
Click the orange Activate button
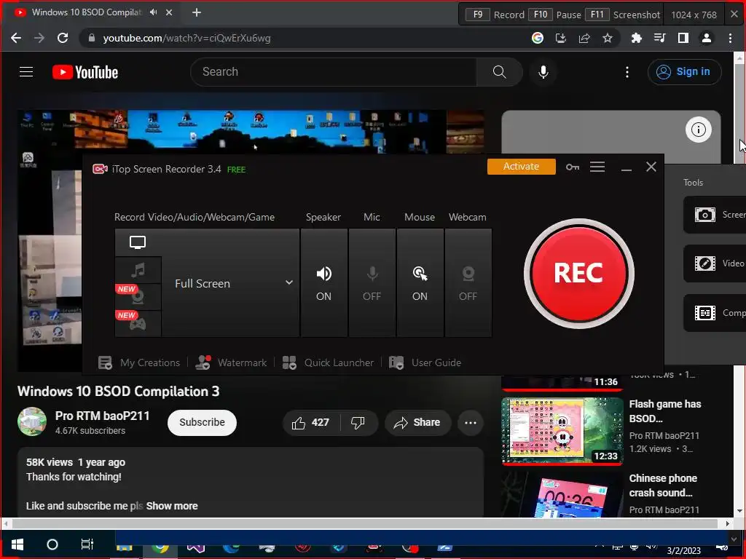point(522,167)
